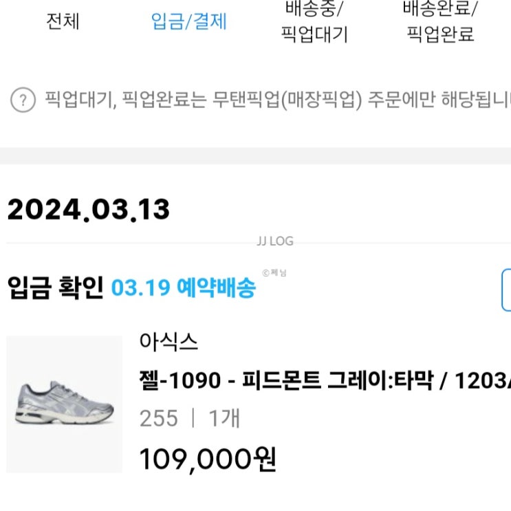The image size is (511, 511).
Task: Click the gray separator band above the date
Action: click(x=255, y=155)
